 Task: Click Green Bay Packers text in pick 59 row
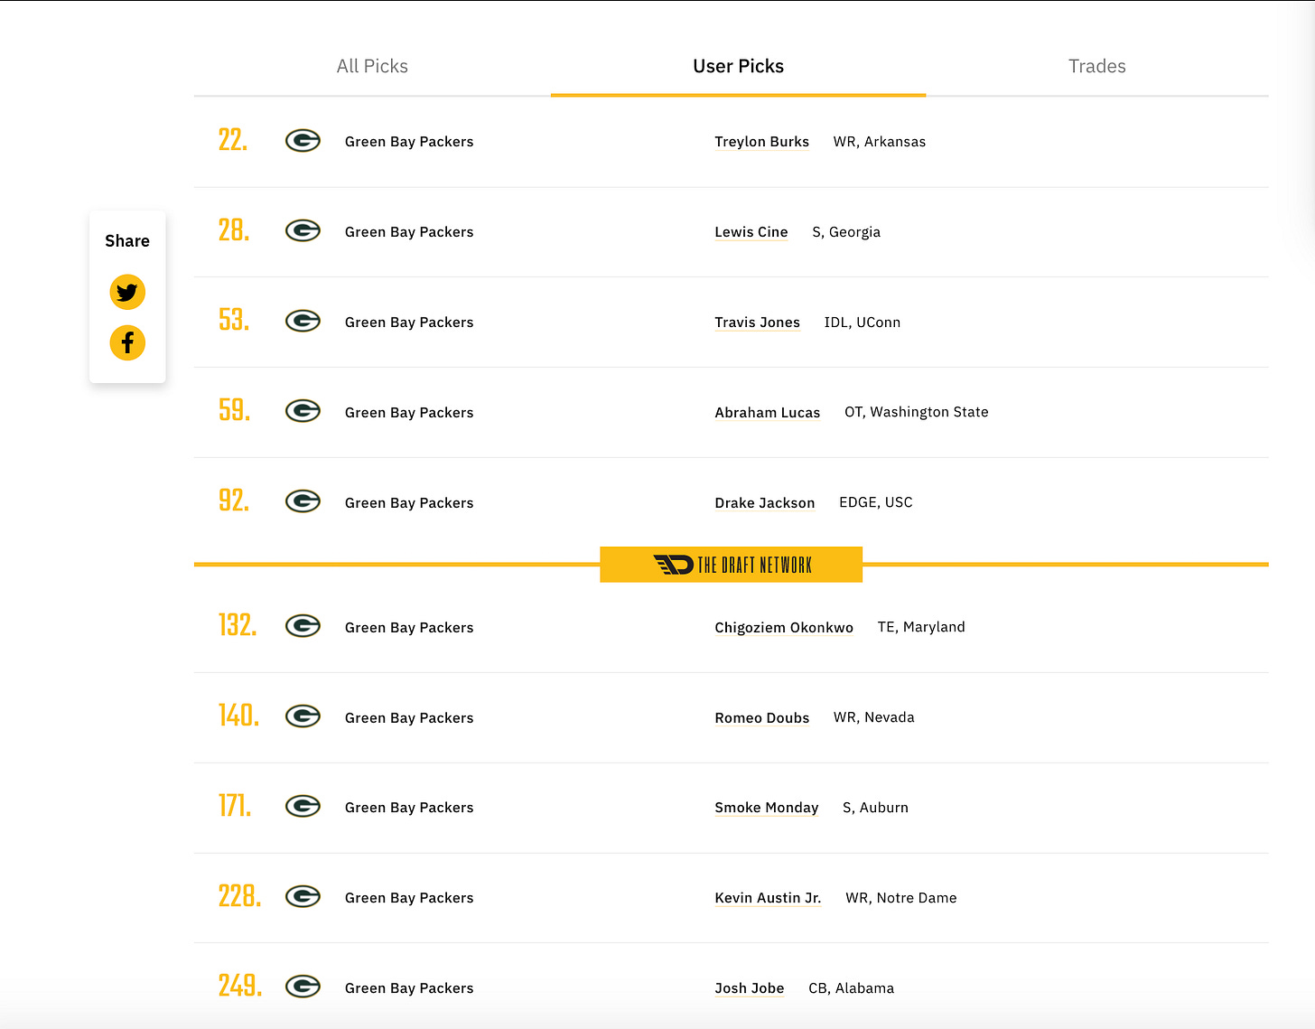click(409, 413)
